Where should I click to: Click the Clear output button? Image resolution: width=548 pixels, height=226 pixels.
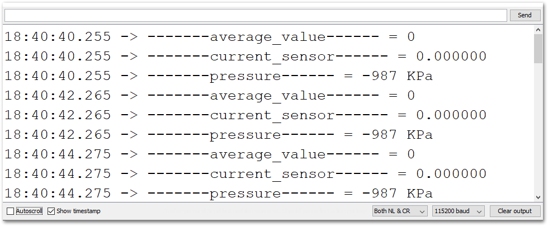tap(514, 211)
